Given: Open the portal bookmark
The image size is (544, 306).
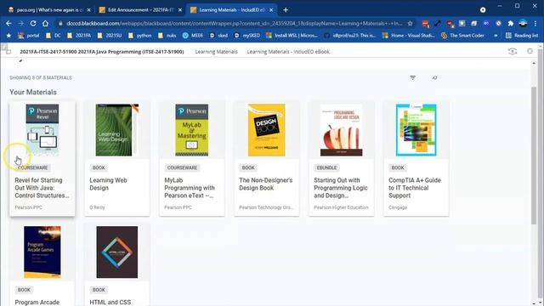Looking at the screenshot, I should [29, 36].
